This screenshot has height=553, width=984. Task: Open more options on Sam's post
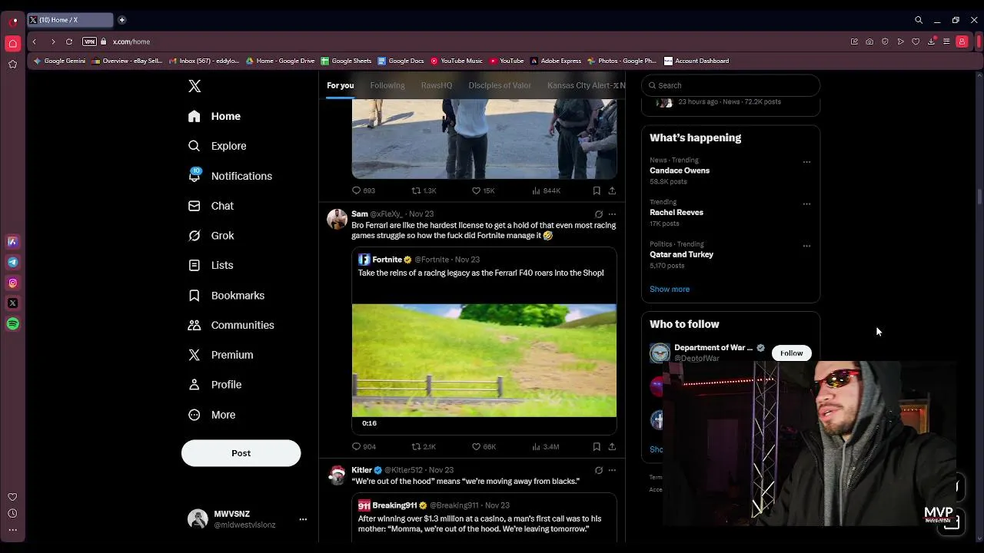[612, 214]
